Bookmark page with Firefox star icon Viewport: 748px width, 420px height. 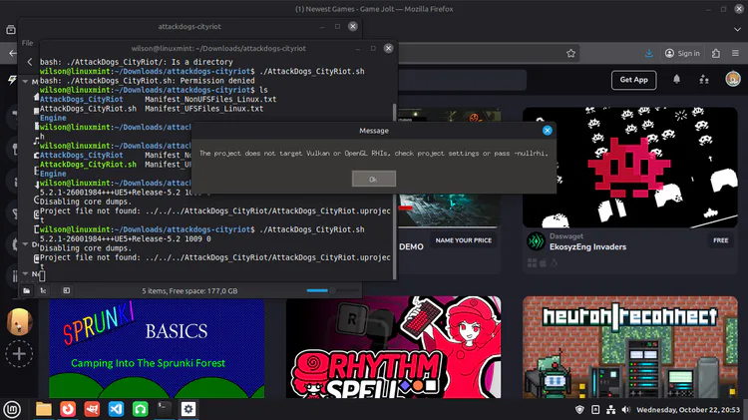point(571,54)
